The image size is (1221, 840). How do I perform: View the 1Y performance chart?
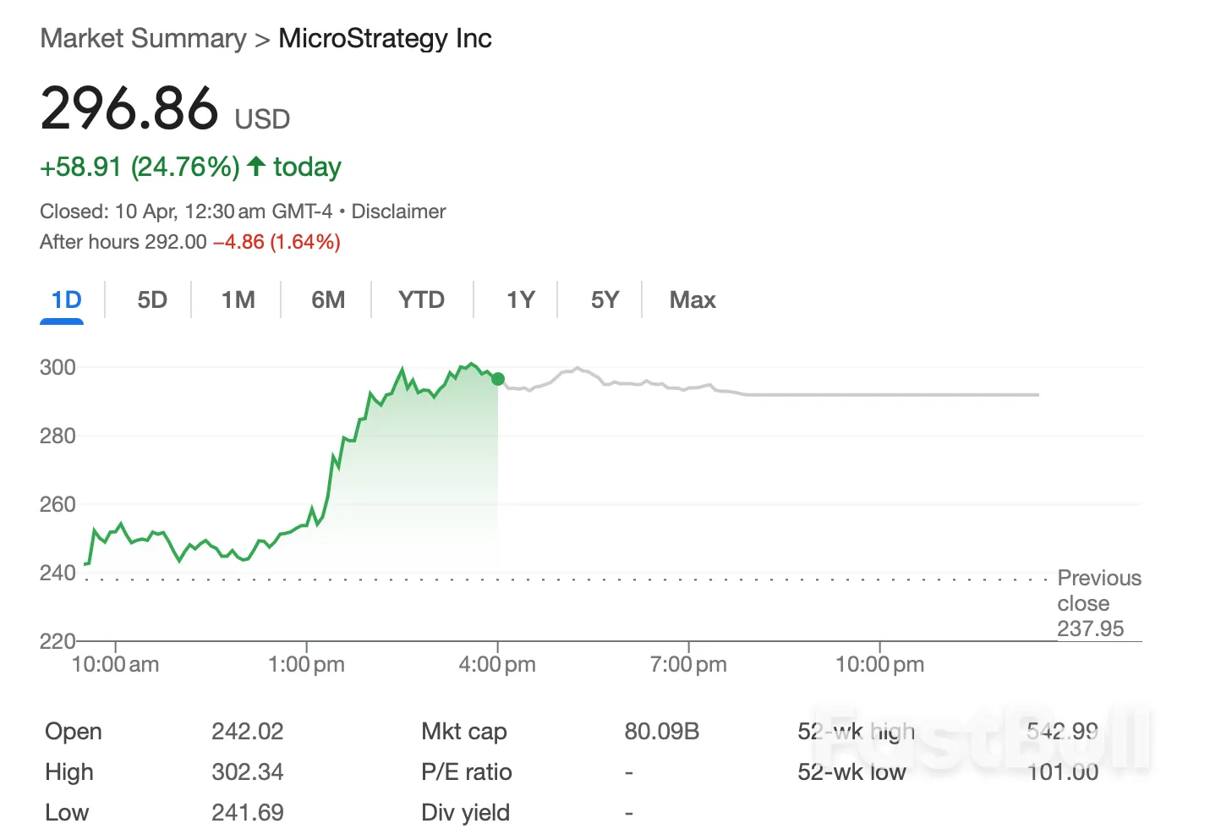519,299
